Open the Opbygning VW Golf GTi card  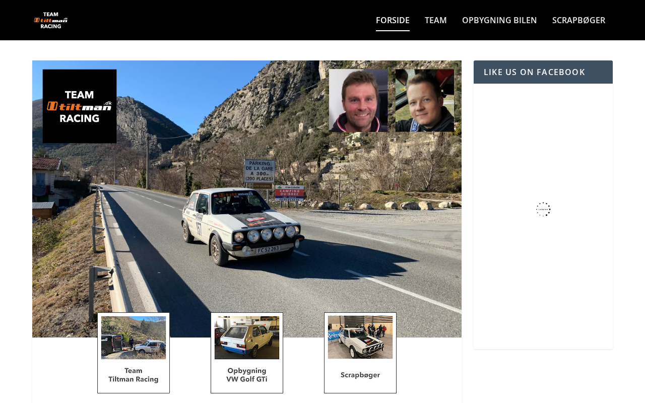(247, 353)
